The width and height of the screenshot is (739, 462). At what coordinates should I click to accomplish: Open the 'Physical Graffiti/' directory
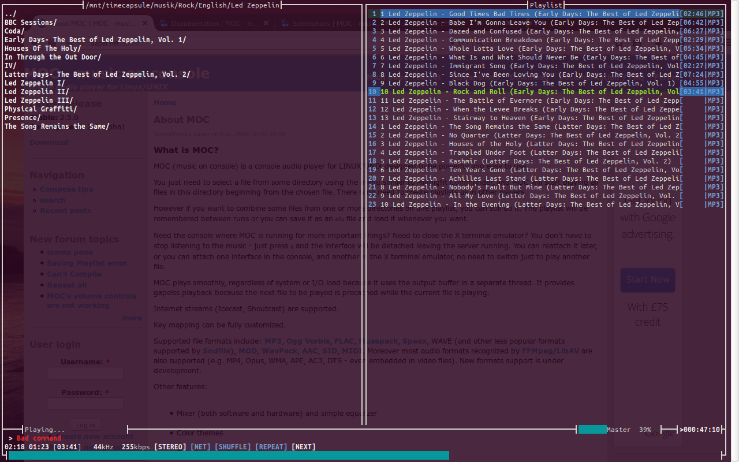[x=41, y=109]
